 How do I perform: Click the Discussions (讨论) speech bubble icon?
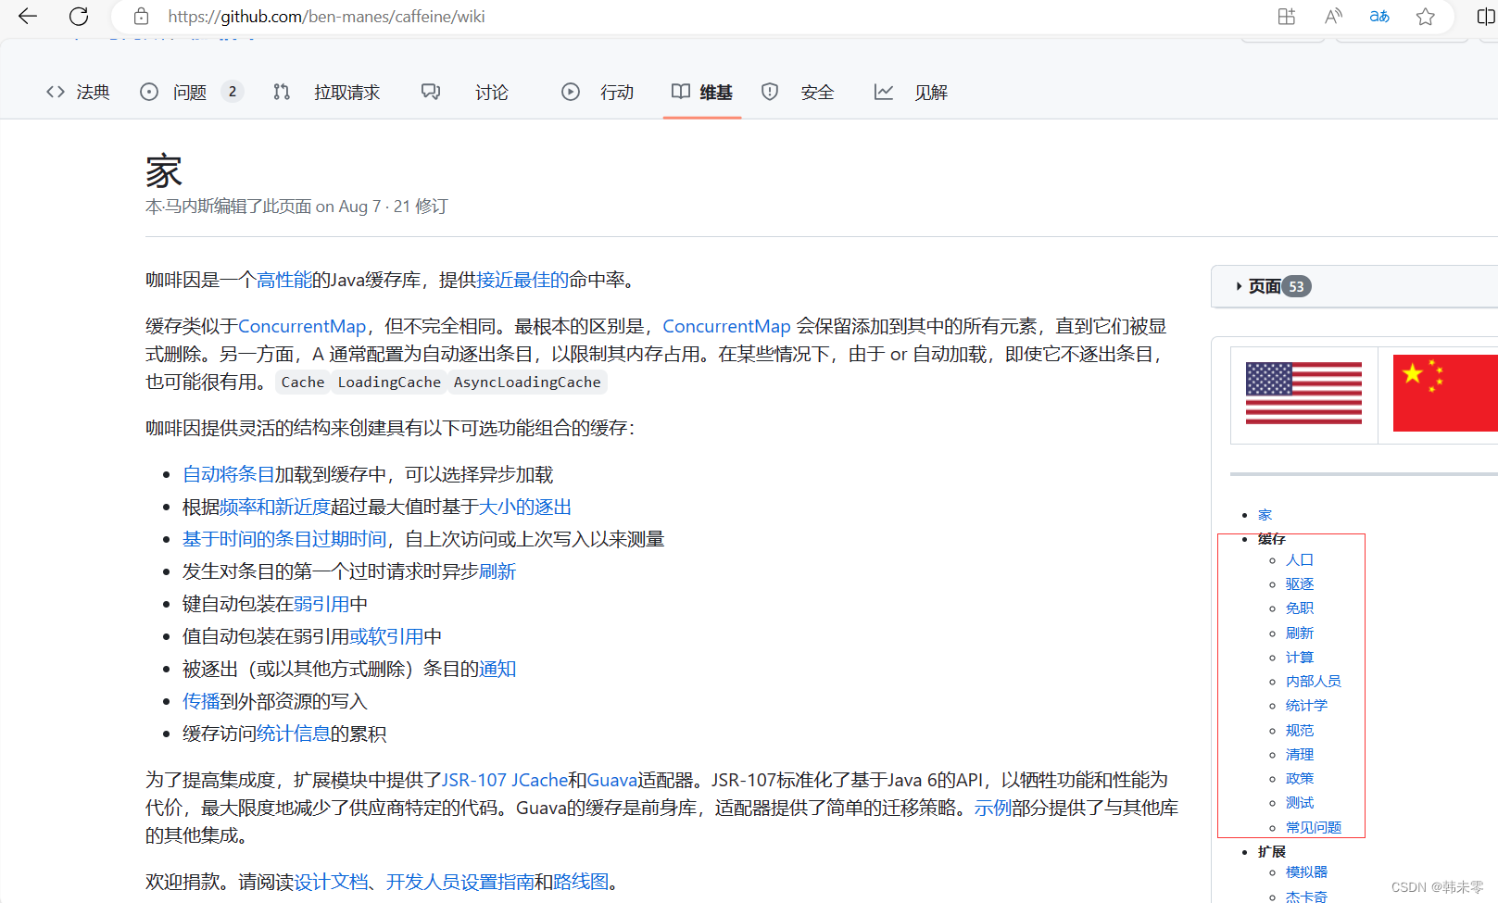point(430,92)
